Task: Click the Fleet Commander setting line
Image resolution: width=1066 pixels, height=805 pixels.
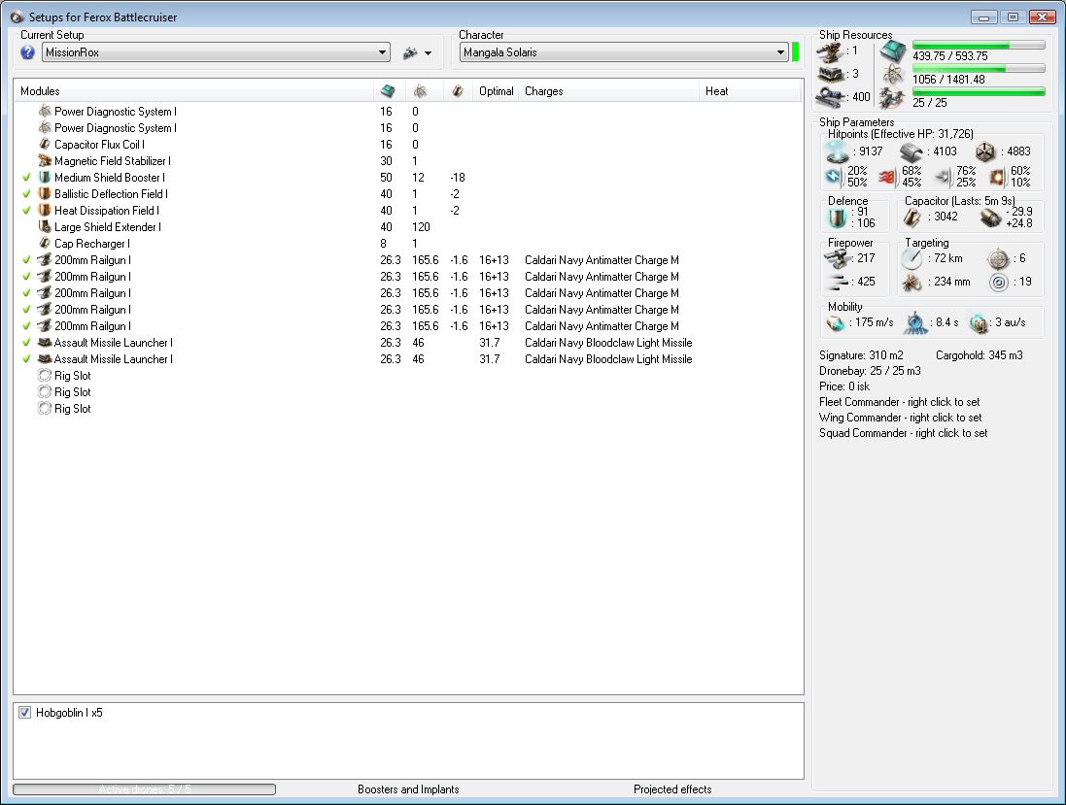Action: pyautogui.click(x=899, y=402)
